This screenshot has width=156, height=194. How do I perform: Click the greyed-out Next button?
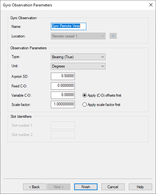[x=59, y=187]
